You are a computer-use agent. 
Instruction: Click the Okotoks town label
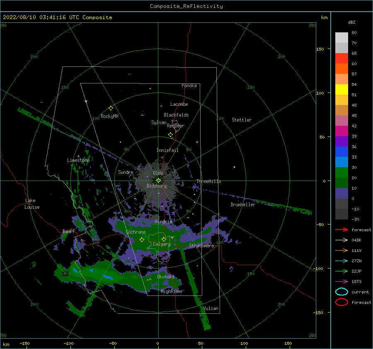166,277
